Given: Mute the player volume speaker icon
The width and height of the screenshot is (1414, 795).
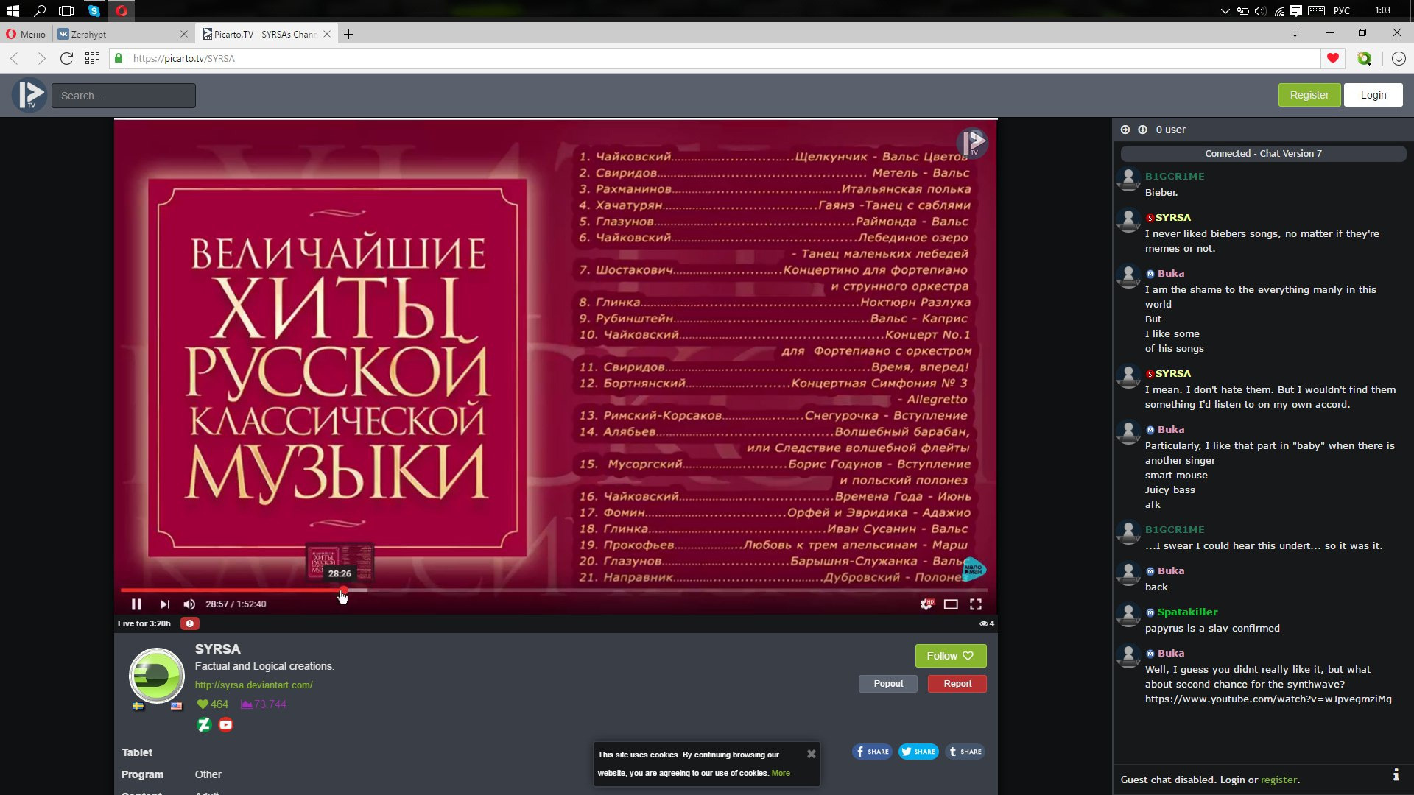Looking at the screenshot, I should pos(189,604).
